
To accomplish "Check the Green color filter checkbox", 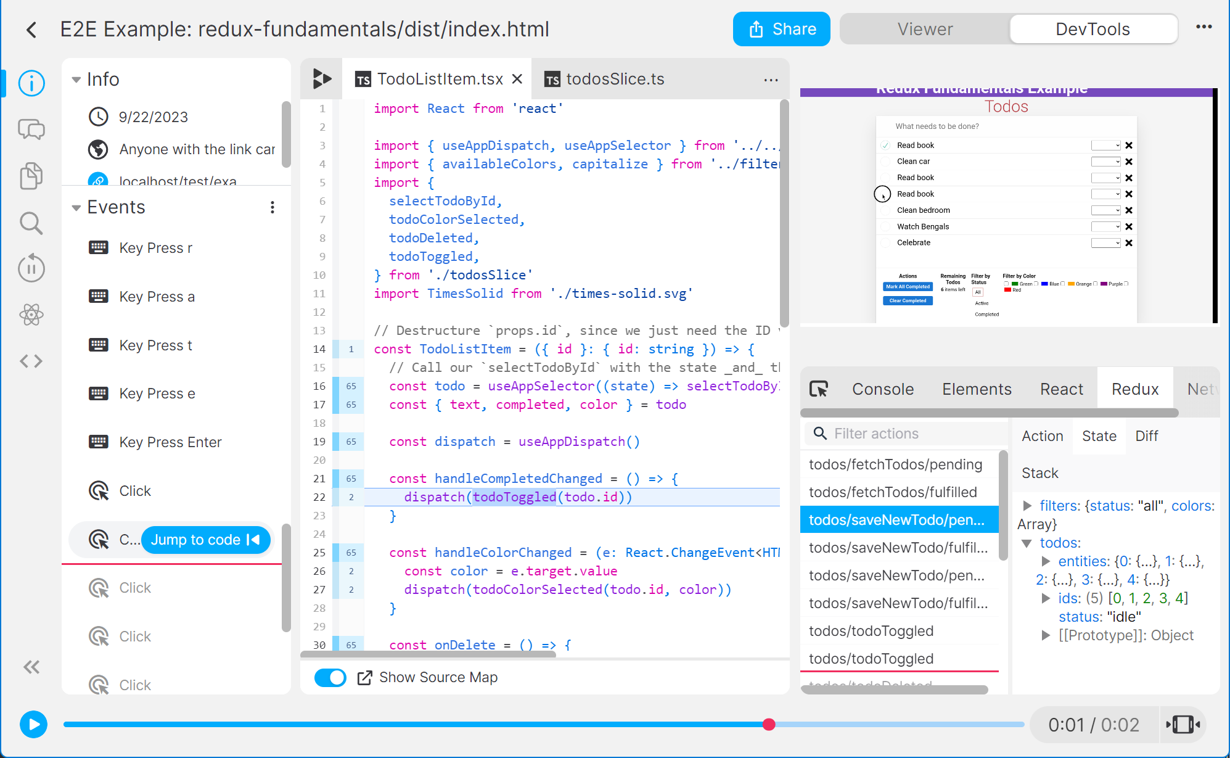I will coord(1006,284).
